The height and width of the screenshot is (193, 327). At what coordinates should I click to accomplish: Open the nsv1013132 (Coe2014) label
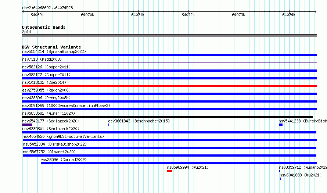44,82
